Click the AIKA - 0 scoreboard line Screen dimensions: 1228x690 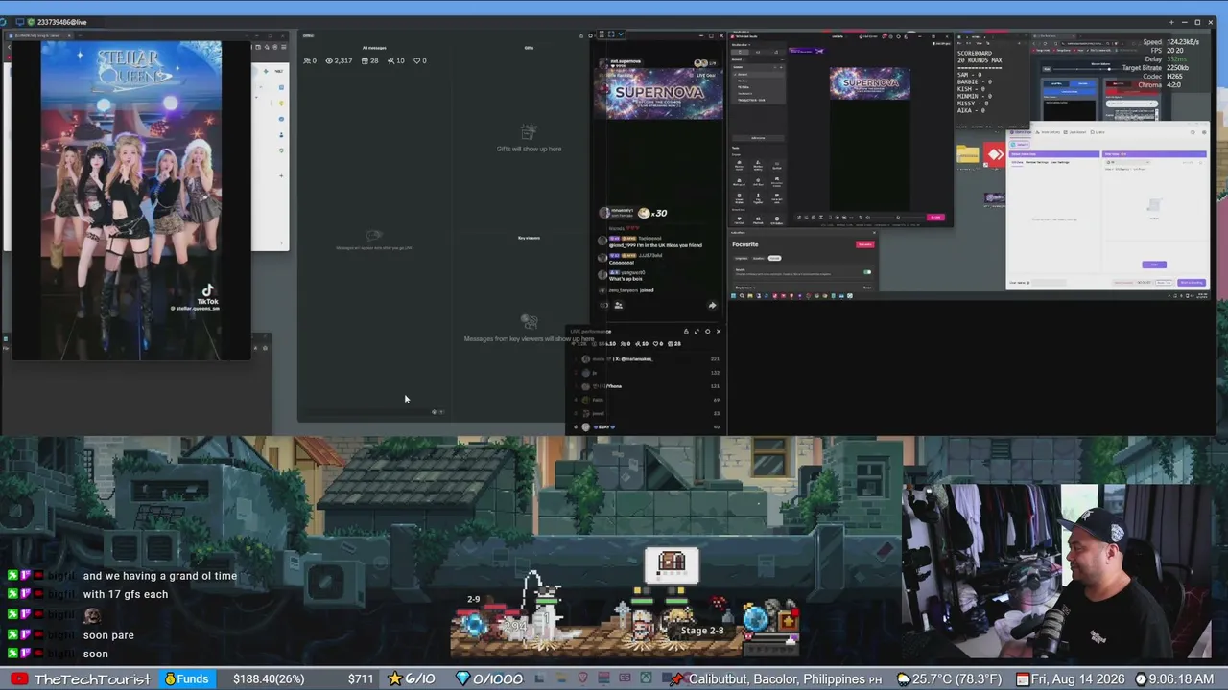point(971,110)
